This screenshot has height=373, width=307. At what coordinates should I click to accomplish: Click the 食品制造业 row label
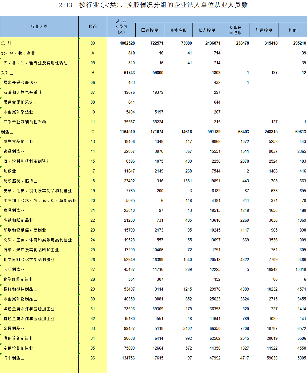pos(14,152)
